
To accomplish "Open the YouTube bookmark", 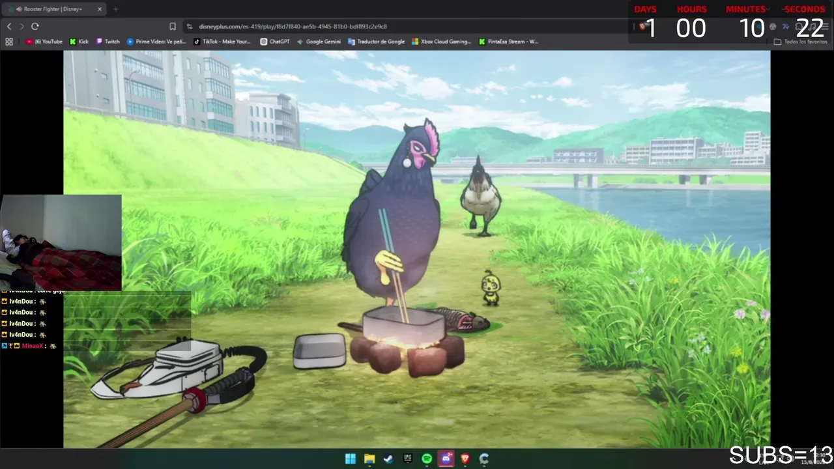I will pyautogui.click(x=44, y=42).
